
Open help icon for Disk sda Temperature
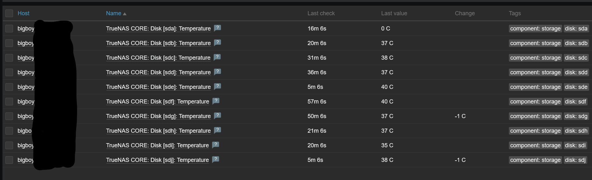[217, 28]
